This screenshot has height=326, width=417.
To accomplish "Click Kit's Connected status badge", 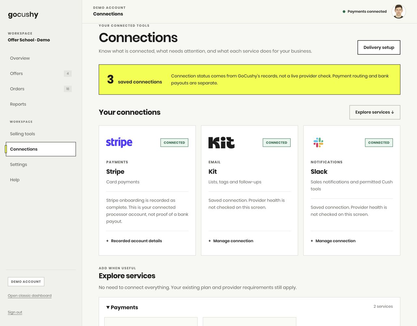I will pyautogui.click(x=277, y=142).
